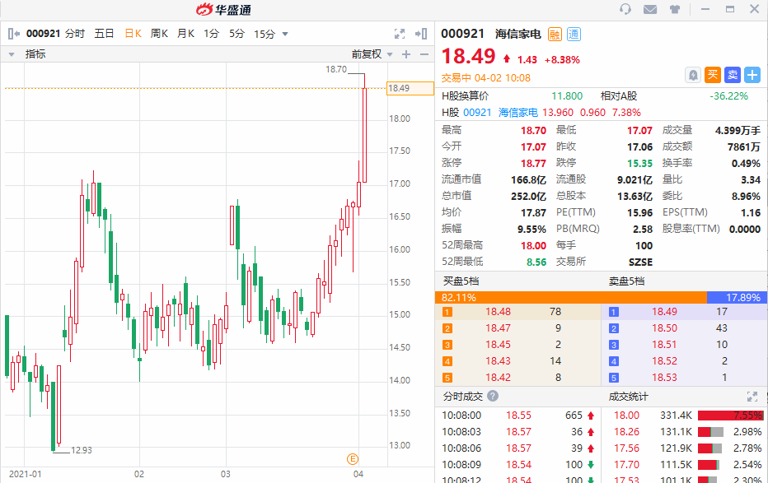
Task: Click the 融 margin badge
Action: click(555, 35)
